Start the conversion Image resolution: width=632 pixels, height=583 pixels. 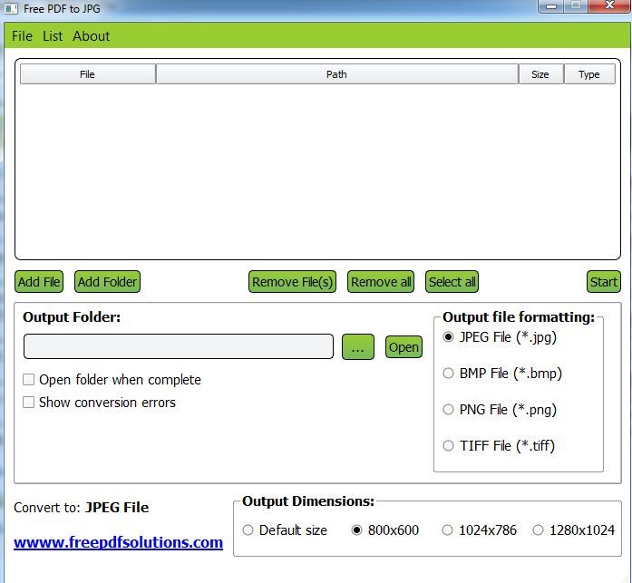coord(603,282)
